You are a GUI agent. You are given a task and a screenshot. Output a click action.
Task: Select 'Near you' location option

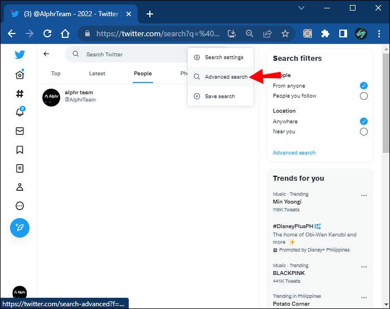click(x=363, y=132)
